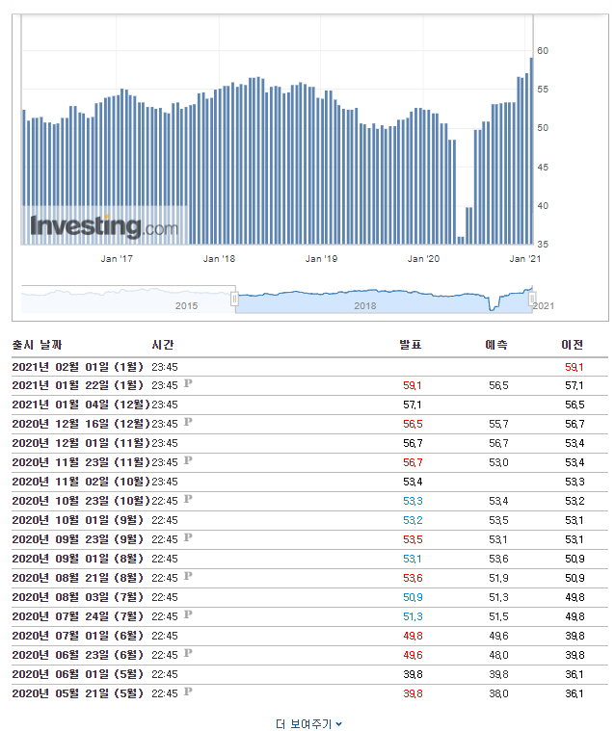The width and height of the screenshot is (615, 731).
Task: Click the blue 53,2 actual value for 10월 01일
Action: (413, 520)
